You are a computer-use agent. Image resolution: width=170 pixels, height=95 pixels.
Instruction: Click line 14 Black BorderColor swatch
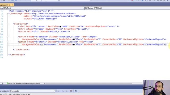[x=74, y=45]
